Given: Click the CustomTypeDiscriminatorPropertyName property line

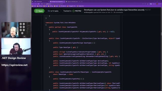Looking at the screenshot, I should [x=80, y=52].
